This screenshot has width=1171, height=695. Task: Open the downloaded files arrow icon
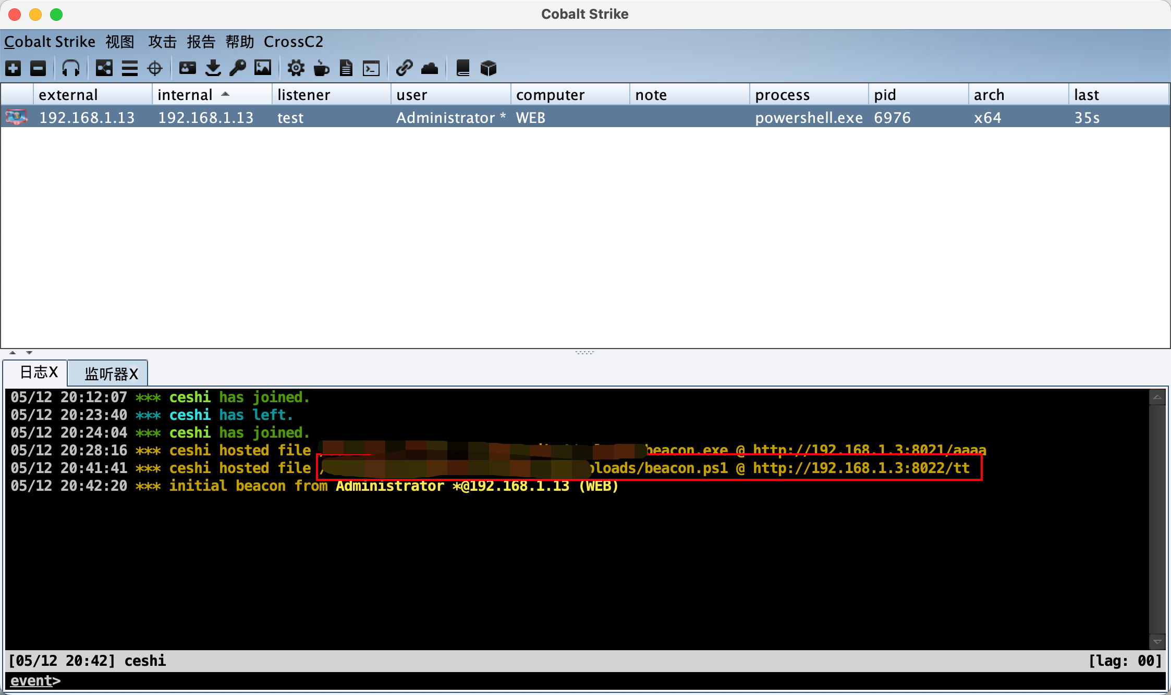click(213, 68)
